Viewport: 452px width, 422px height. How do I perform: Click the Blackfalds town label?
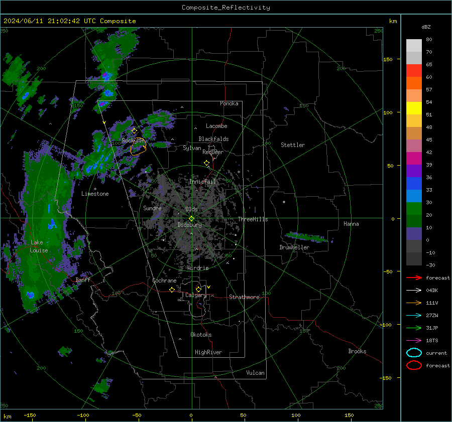[x=213, y=139]
